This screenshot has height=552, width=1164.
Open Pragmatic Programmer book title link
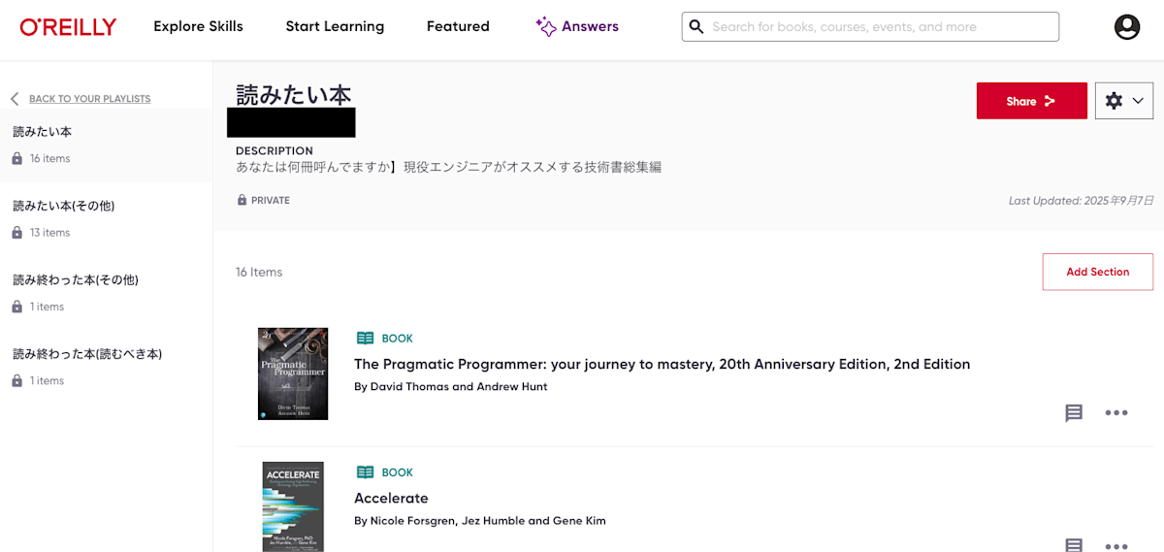point(663,364)
